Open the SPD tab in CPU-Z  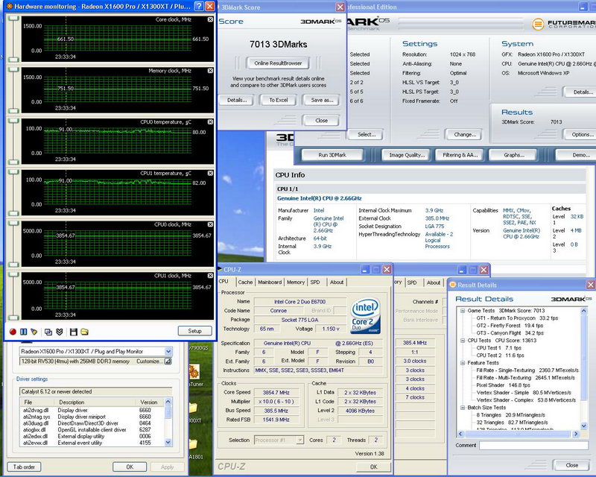tap(315, 282)
